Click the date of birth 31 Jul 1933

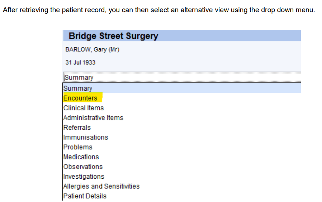click(81, 62)
